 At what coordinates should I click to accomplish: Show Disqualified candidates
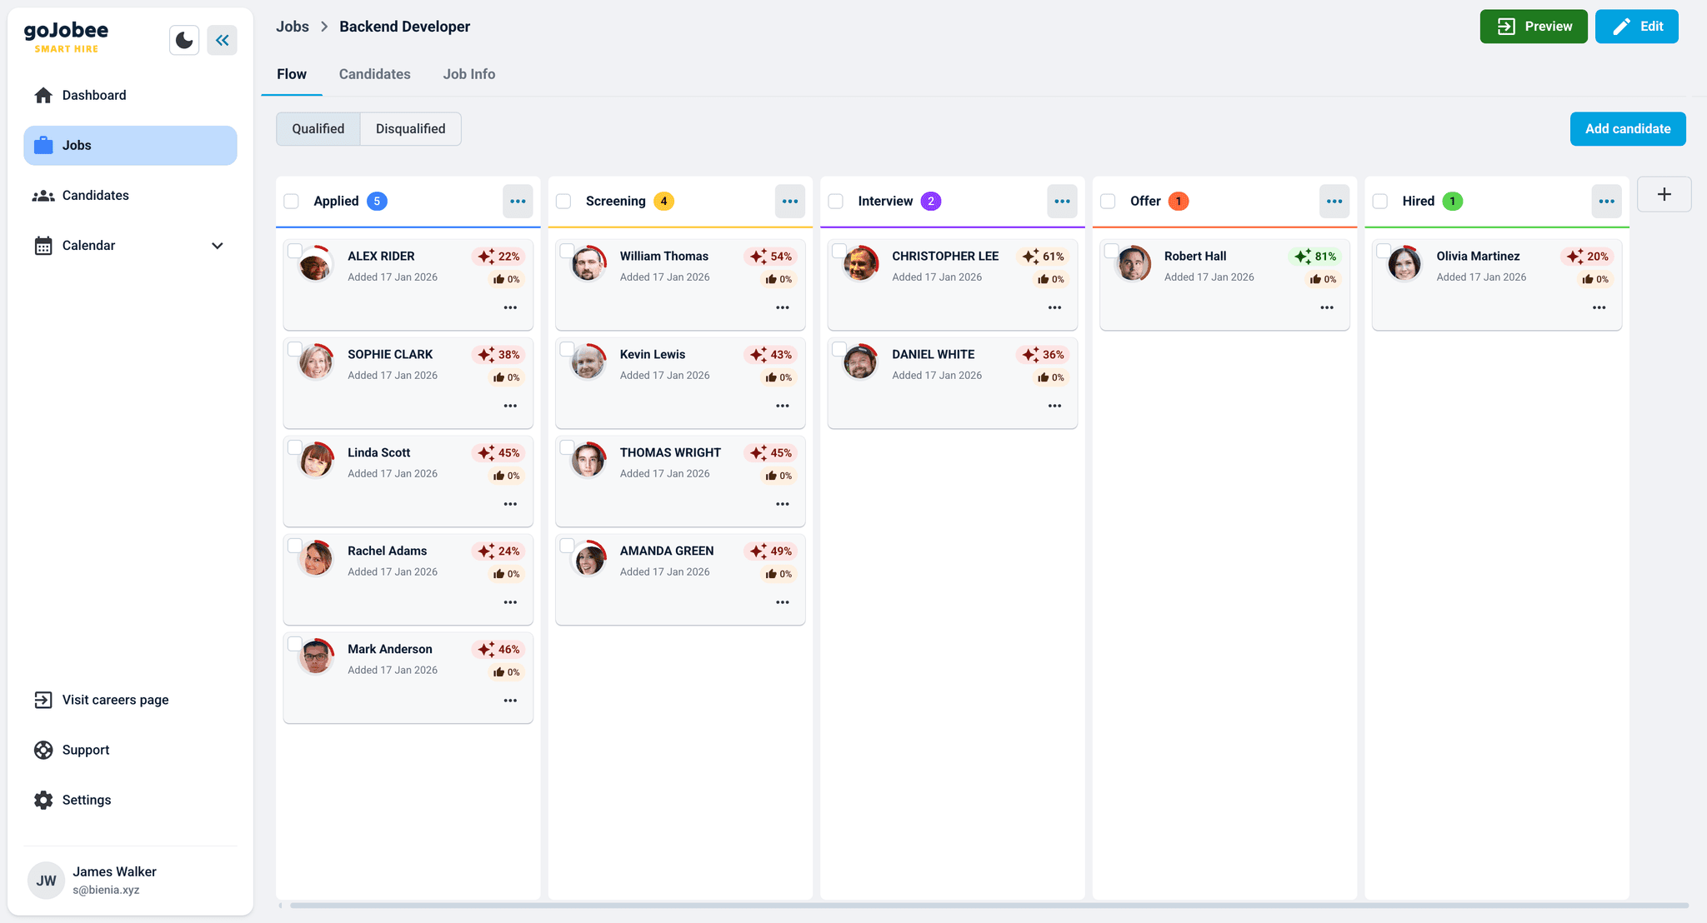click(x=410, y=128)
